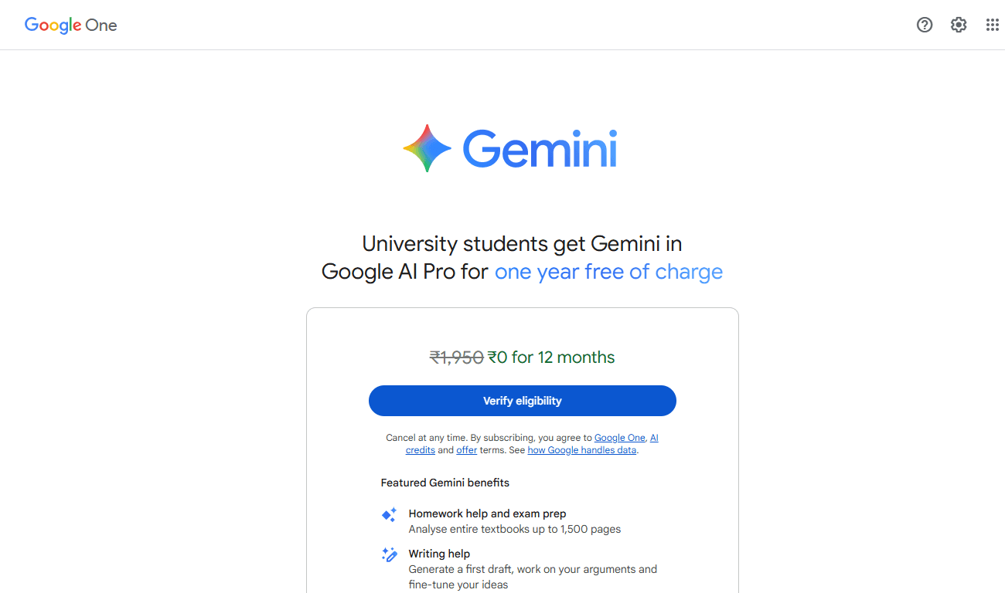Click the Homework help and exam prep title
This screenshot has height=593, width=1005.
point(487,513)
